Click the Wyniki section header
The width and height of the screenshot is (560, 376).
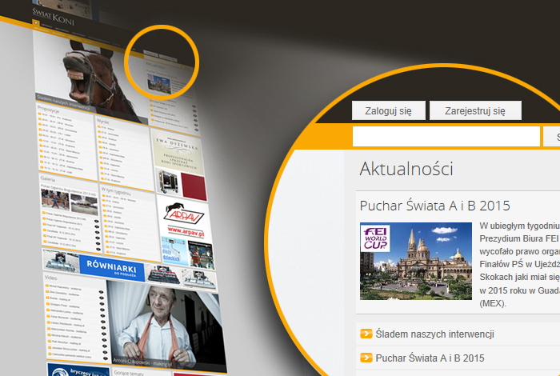point(104,118)
